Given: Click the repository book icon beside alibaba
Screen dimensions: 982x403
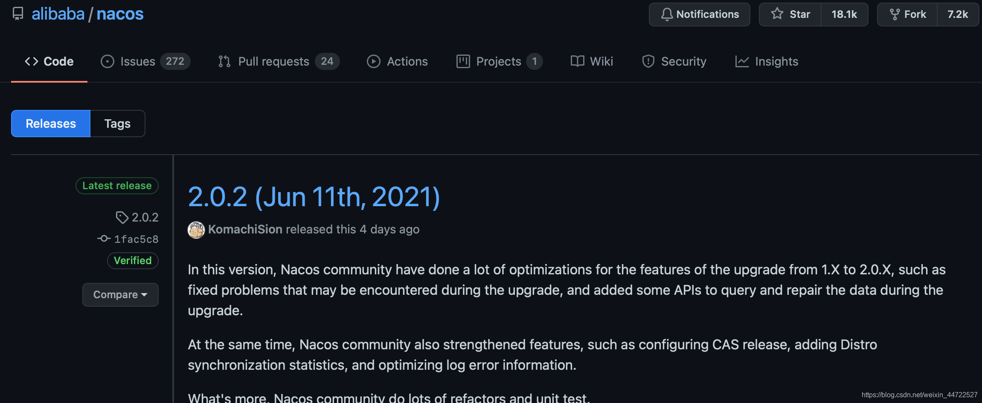Looking at the screenshot, I should click(x=18, y=14).
